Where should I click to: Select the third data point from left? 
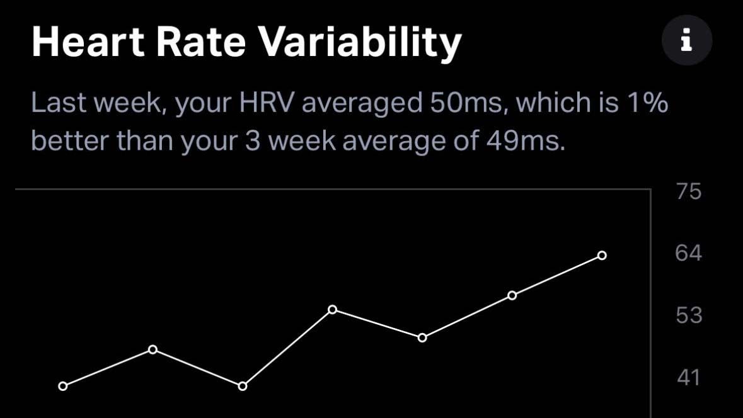242,387
